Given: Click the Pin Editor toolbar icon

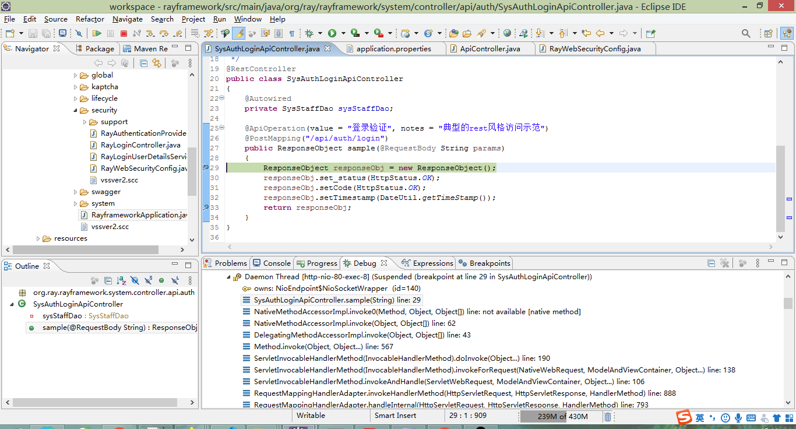Looking at the screenshot, I should (x=650, y=33).
